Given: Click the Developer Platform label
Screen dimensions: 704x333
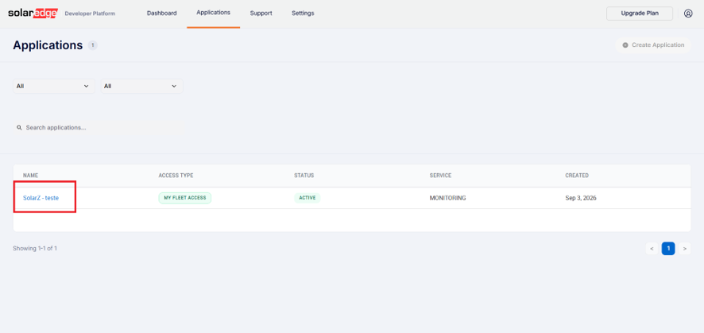Looking at the screenshot, I should pos(90,14).
